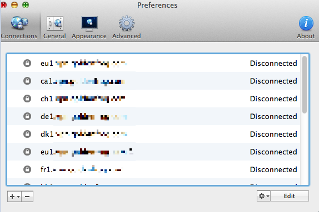319x212 pixels.
Task: Click the lock icon of ca1 connection
Action: coord(27,81)
